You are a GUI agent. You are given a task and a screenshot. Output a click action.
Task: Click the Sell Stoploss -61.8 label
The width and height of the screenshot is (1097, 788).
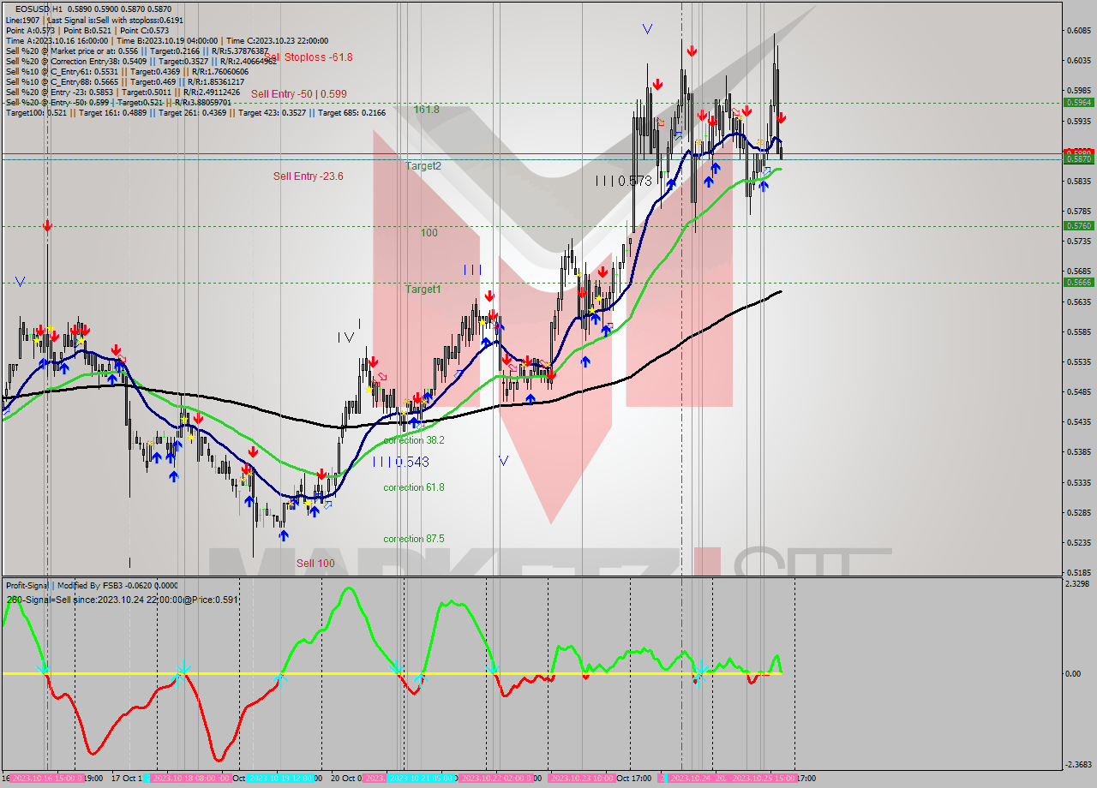[x=317, y=57]
